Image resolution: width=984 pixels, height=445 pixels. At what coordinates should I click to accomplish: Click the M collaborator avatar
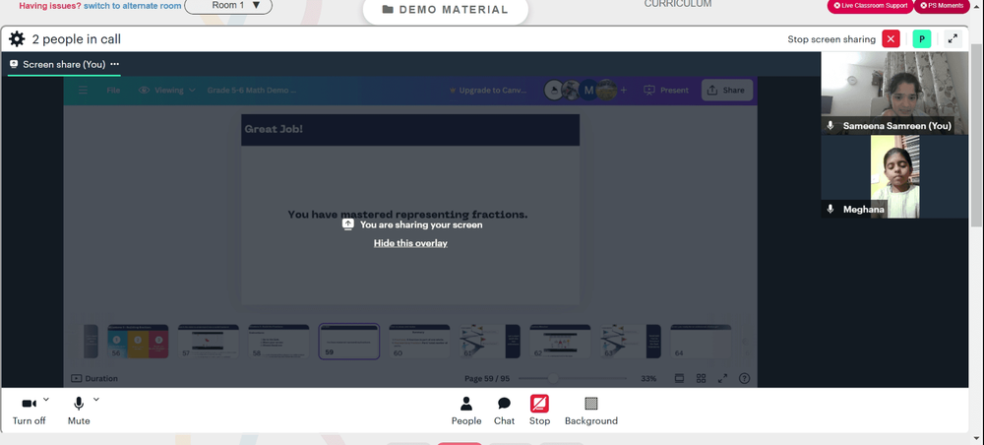pyautogui.click(x=588, y=91)
